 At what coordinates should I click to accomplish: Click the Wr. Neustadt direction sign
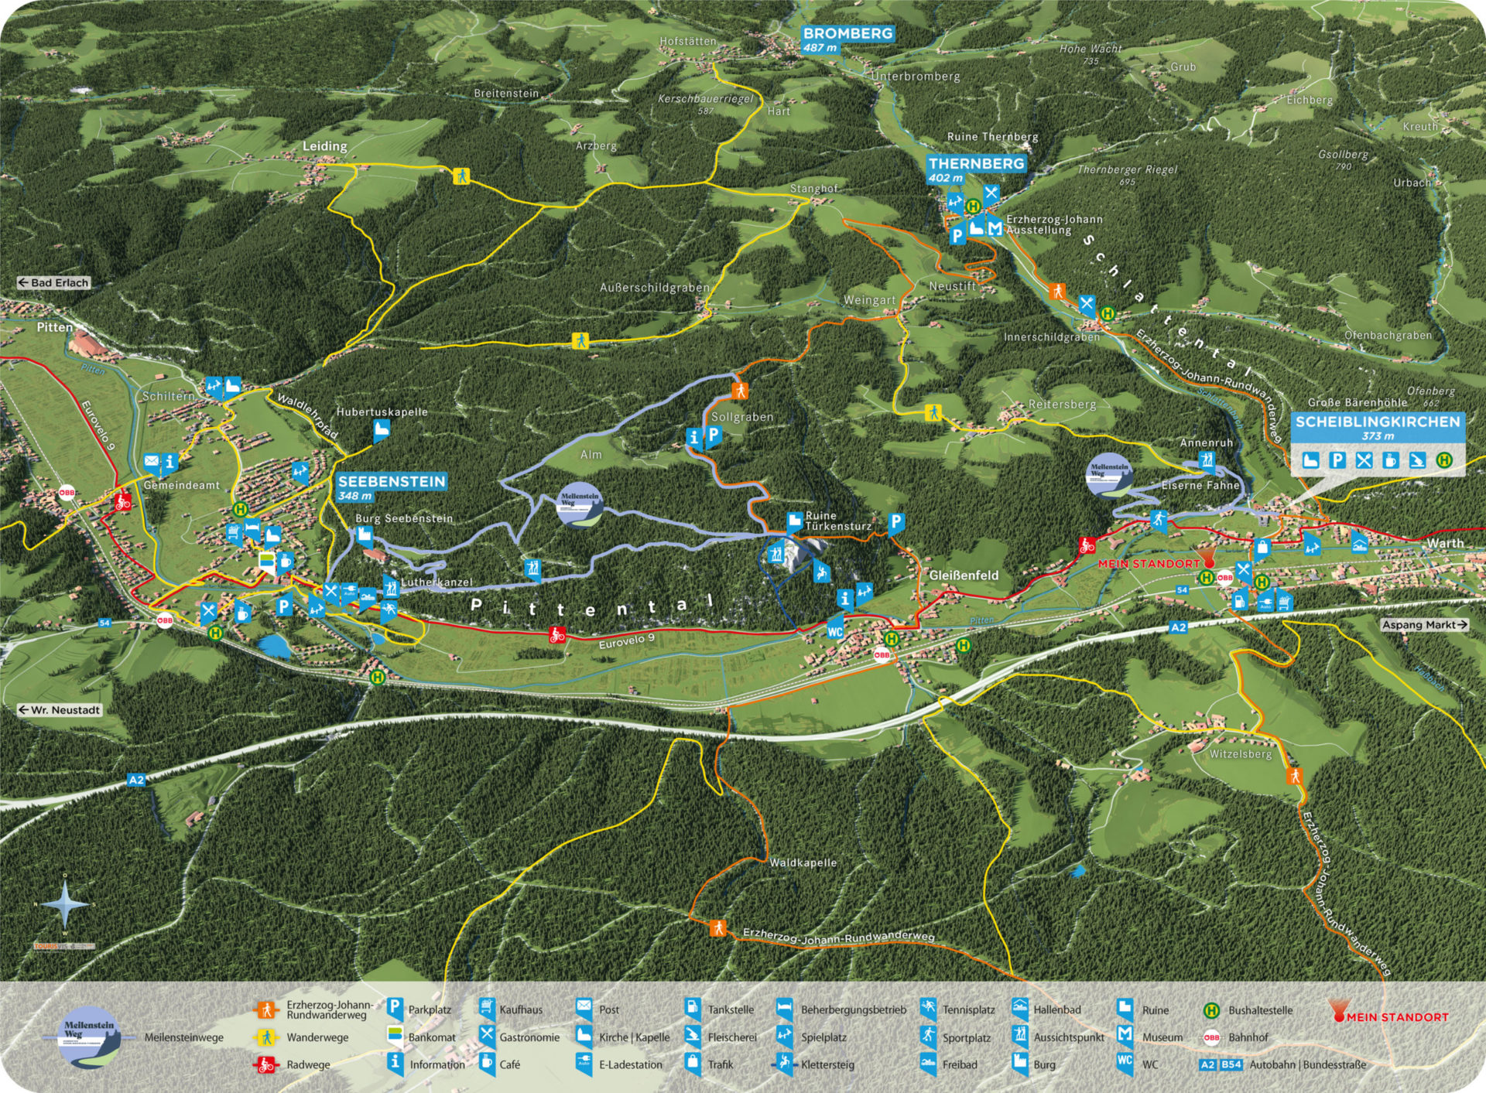click(x=60, y=710)
